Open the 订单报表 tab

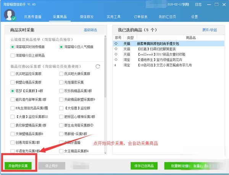coord(140,17)
